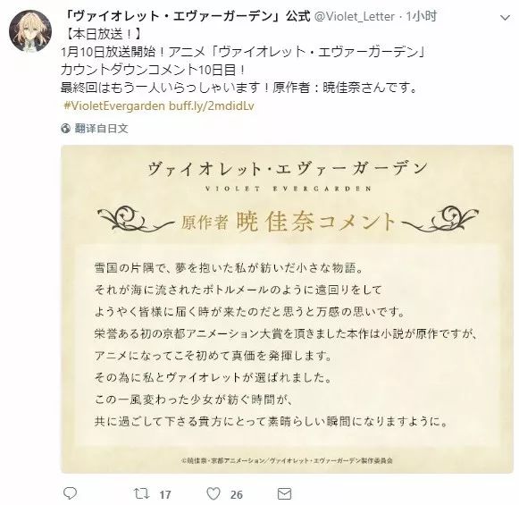
Task: Click the like count 26
Action: [x=237, y=495]
